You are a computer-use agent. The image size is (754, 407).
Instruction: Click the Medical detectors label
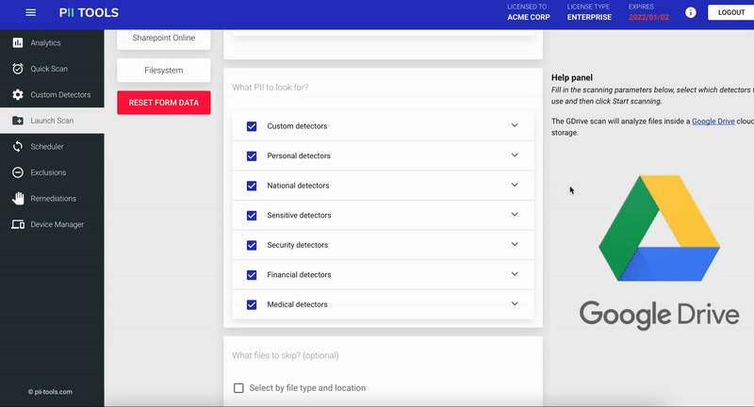click(x=297, y=304)
